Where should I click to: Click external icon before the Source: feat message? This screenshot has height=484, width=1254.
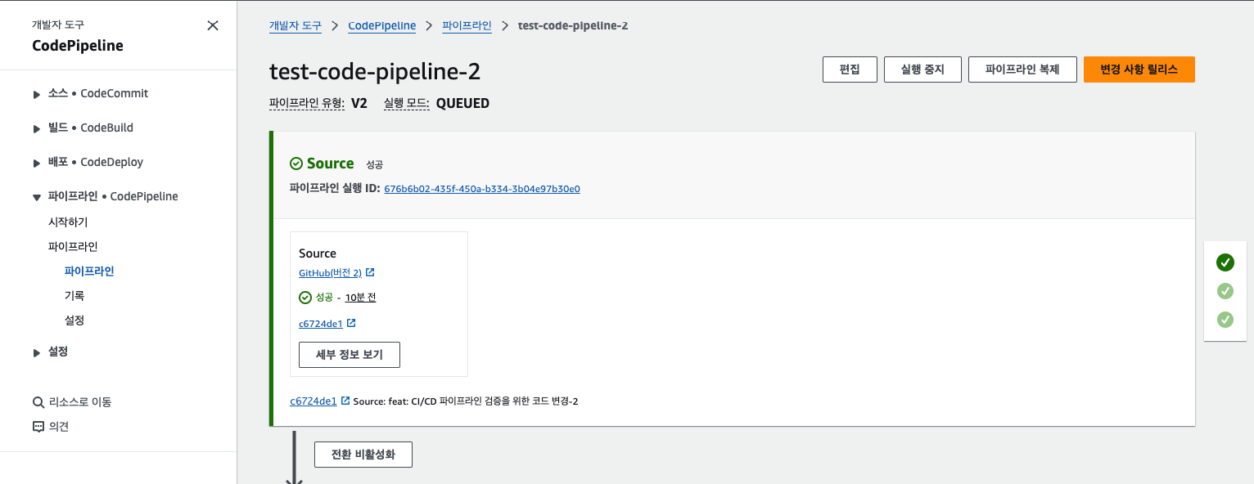pyautogui.click(x=345, y=401)
